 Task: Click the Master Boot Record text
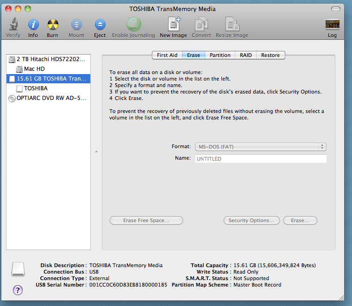click(257, 285)
